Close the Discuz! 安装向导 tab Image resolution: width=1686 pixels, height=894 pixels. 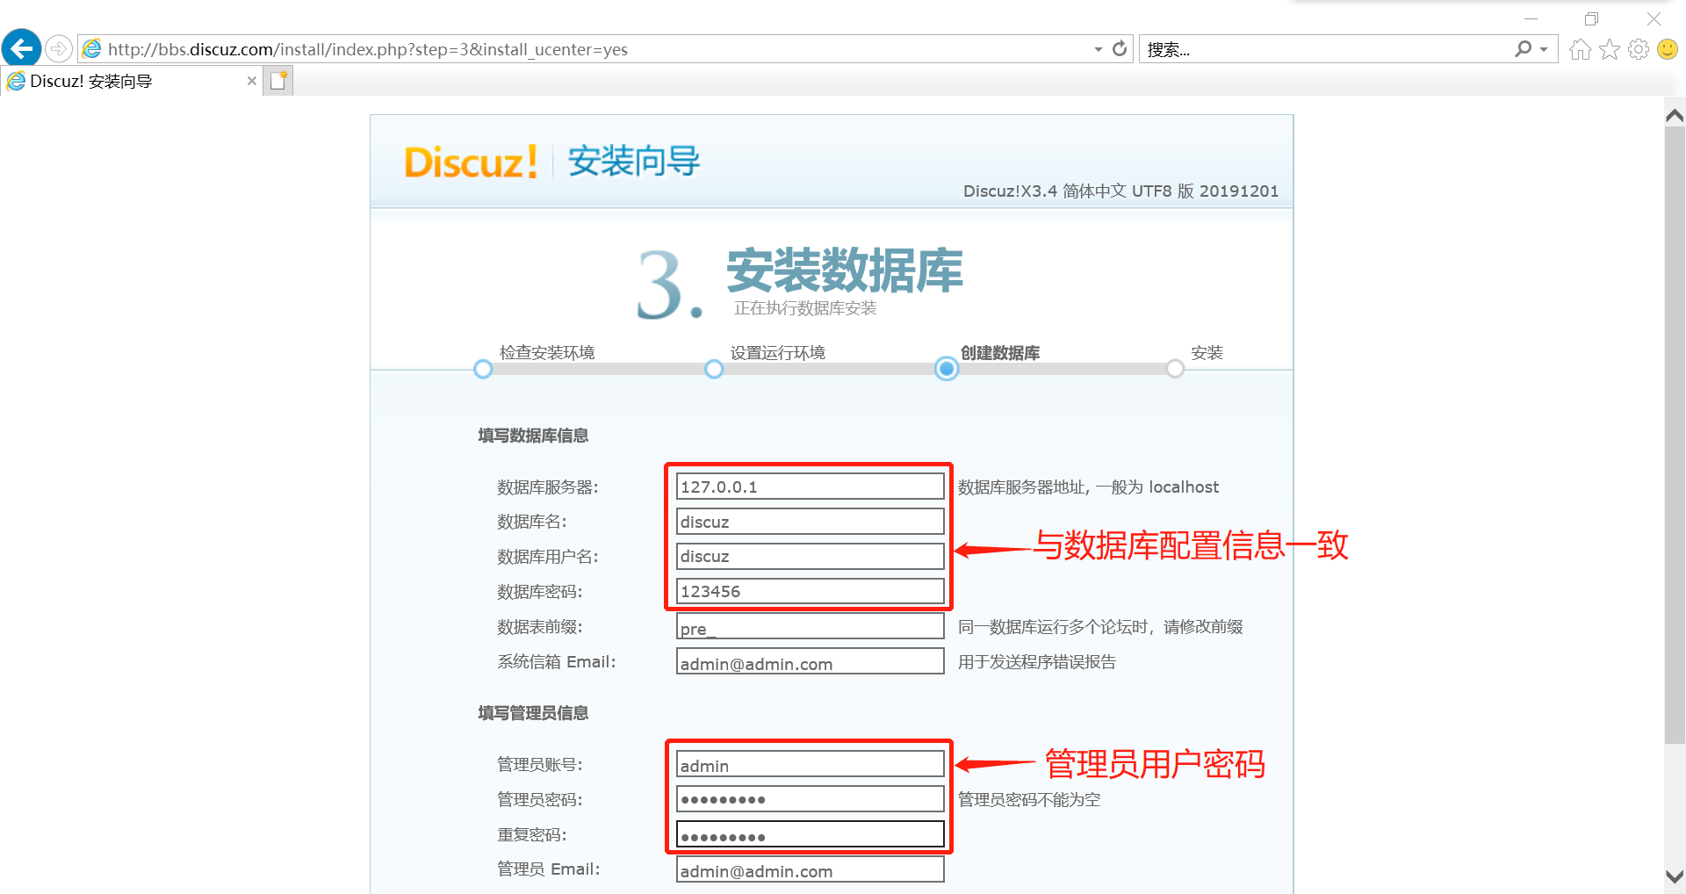click(x=252, y=81)
